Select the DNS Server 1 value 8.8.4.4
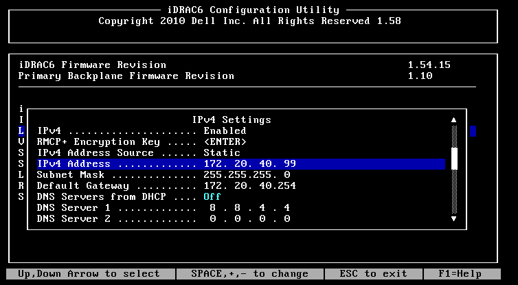Image resolution: width=518 pixels, height=285 pixels. click(x=250, y=207)
